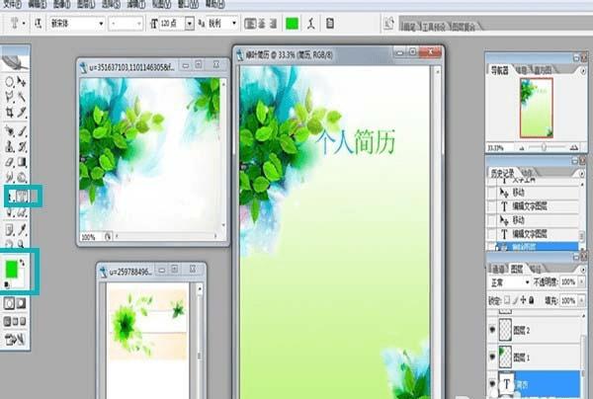Open the Brushes tab in palette well
The image size is (593, 399).
(409, 27)
